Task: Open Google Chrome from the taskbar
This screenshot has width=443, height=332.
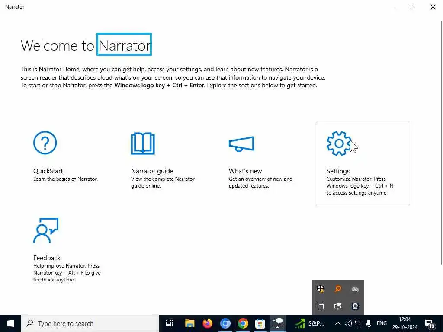Action: pos(243,323)
